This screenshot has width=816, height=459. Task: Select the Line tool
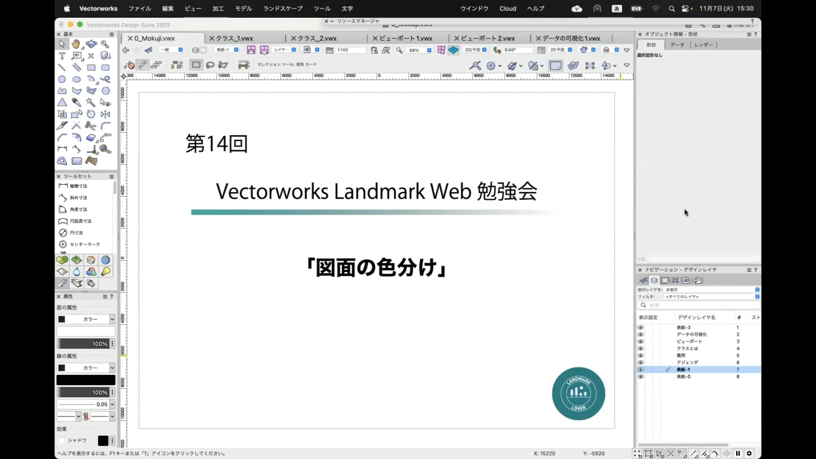pyautogui.click(x=62, y=68)
